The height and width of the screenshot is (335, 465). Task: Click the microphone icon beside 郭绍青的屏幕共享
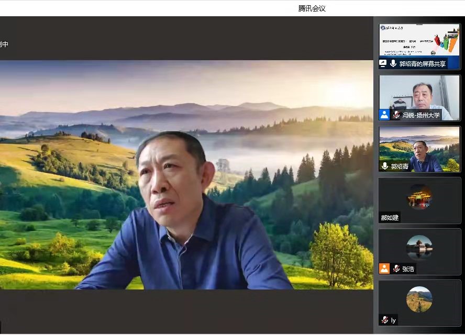click(393, 63)
